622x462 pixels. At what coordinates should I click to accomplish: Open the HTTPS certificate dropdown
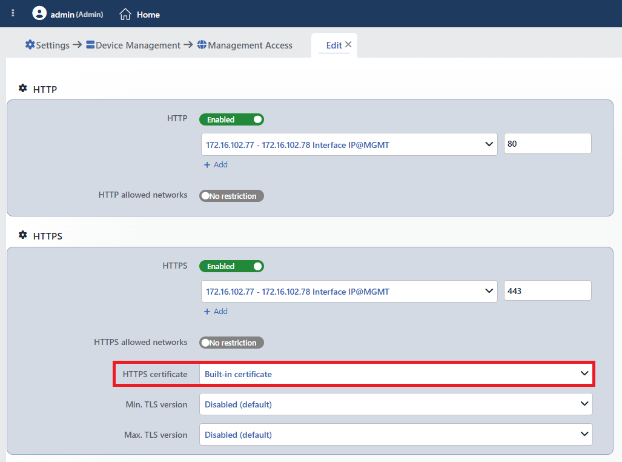point(396,374)
